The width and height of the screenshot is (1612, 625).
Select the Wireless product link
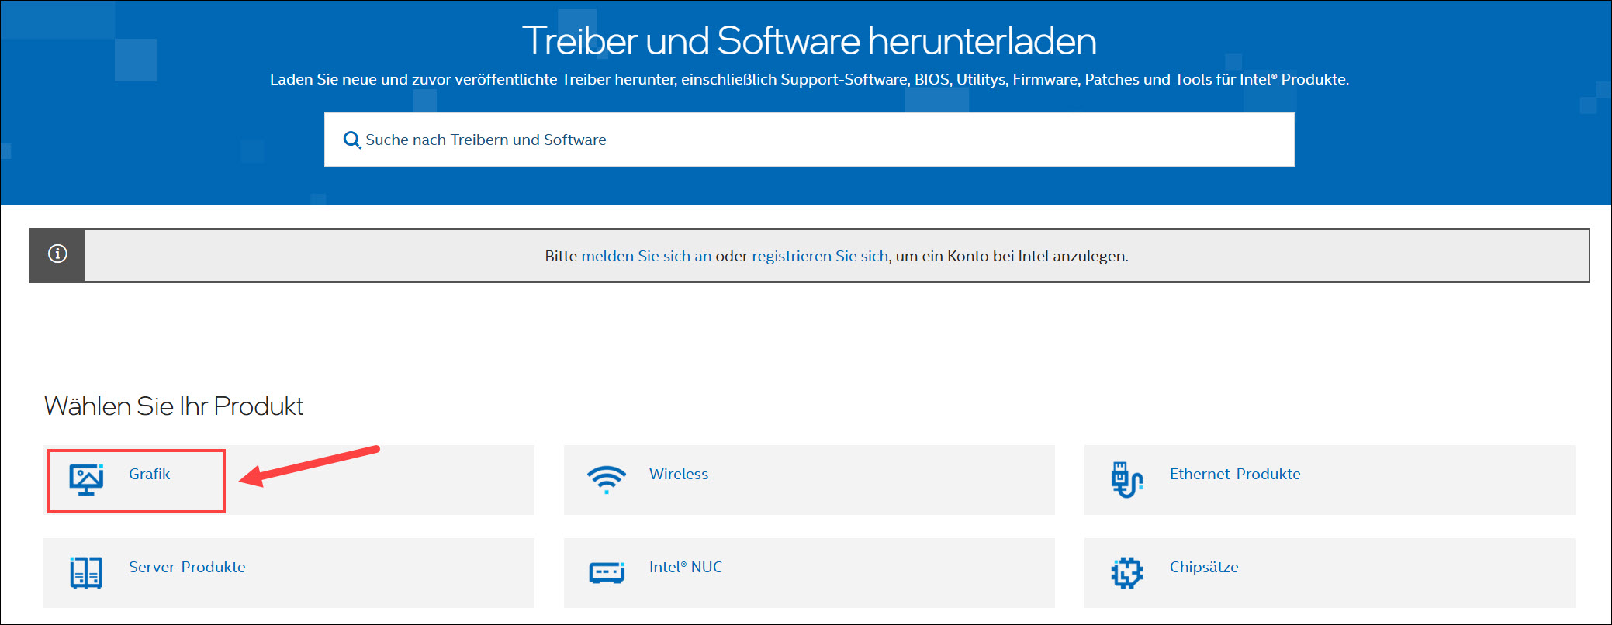pyautogui.click(x=679, y=474)
